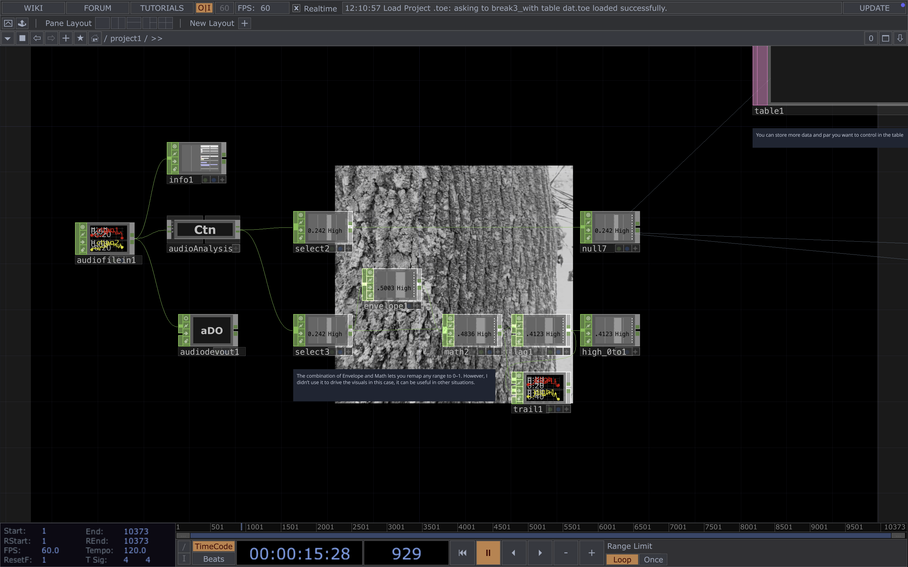The image size is (908, 567).
Task: Open the TUTORIALS menu
Action: pos(162,8)
